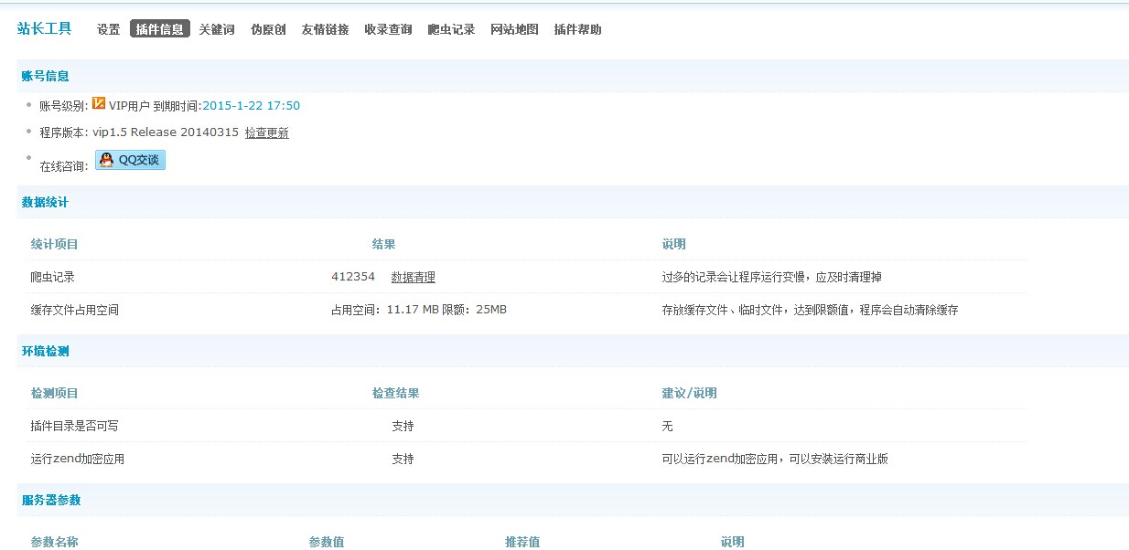Click the expiry date 2015-1-22 17:50
This screenshot has width=1129, height=550.
tap(251, 106)
